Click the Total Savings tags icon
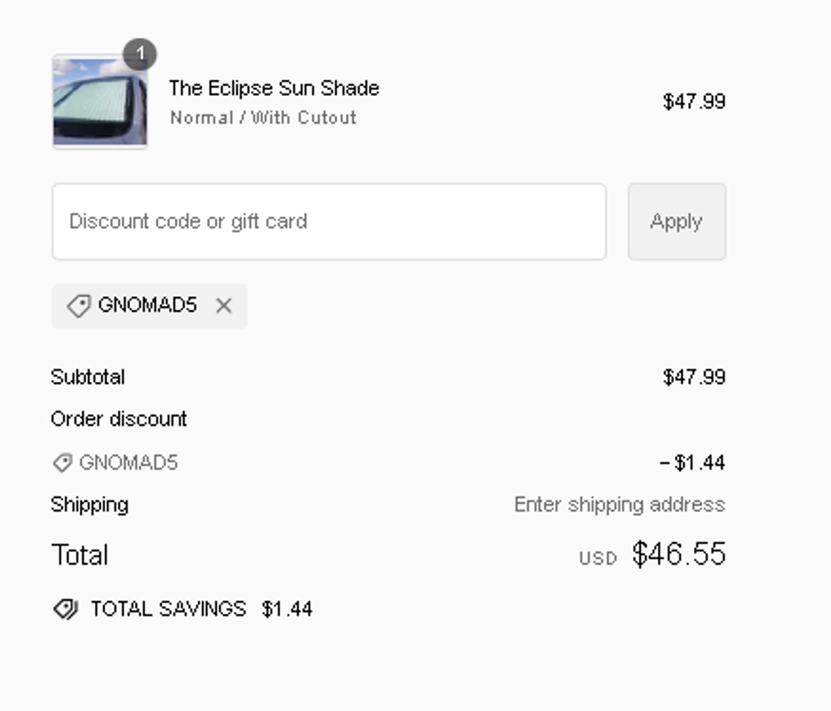 click(x=66, y=609)
